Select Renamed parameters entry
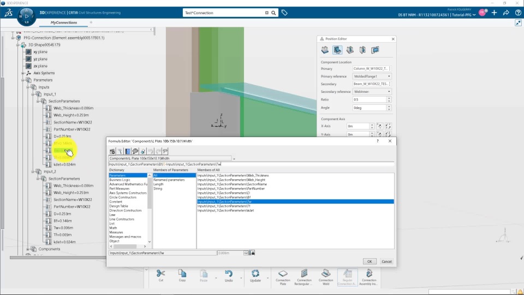 pyautogui.click(x=169, y=180)
